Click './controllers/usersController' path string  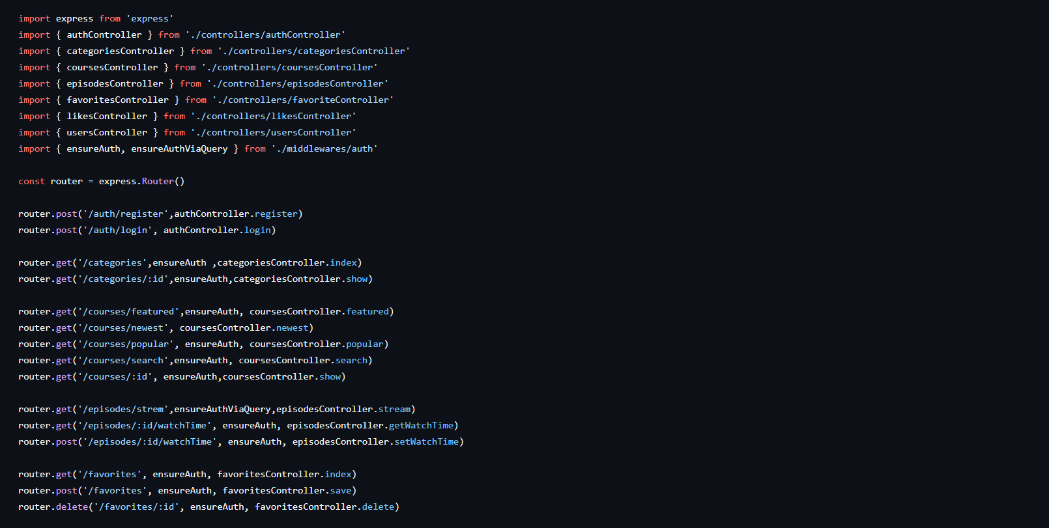point(274,133)
